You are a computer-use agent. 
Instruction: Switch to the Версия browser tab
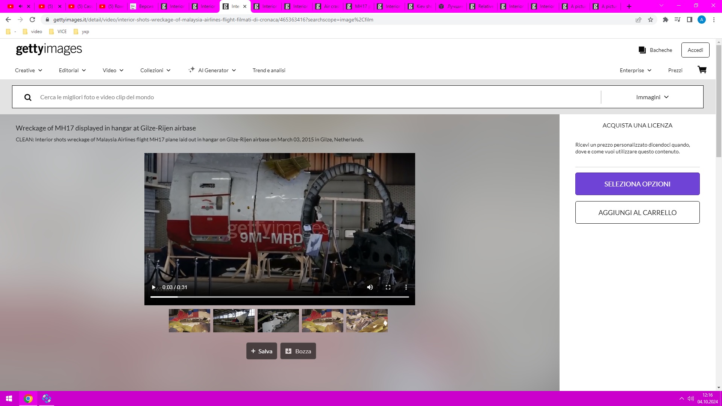click(x=142, y=6)
